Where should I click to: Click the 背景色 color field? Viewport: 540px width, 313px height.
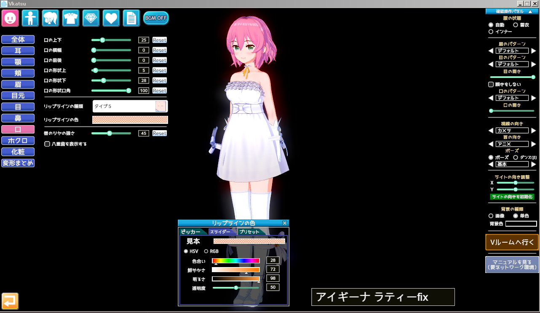521,224
